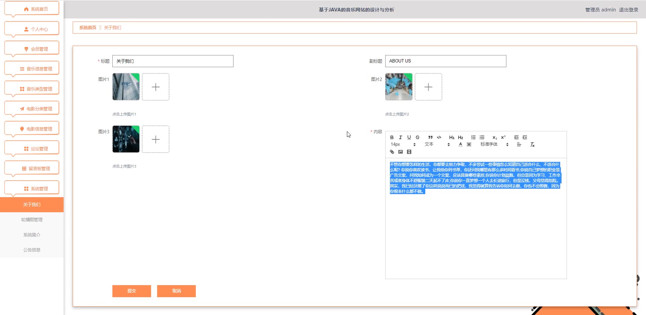Add another image for 图片1
This screenshot has height=315, width=646.
155,87
